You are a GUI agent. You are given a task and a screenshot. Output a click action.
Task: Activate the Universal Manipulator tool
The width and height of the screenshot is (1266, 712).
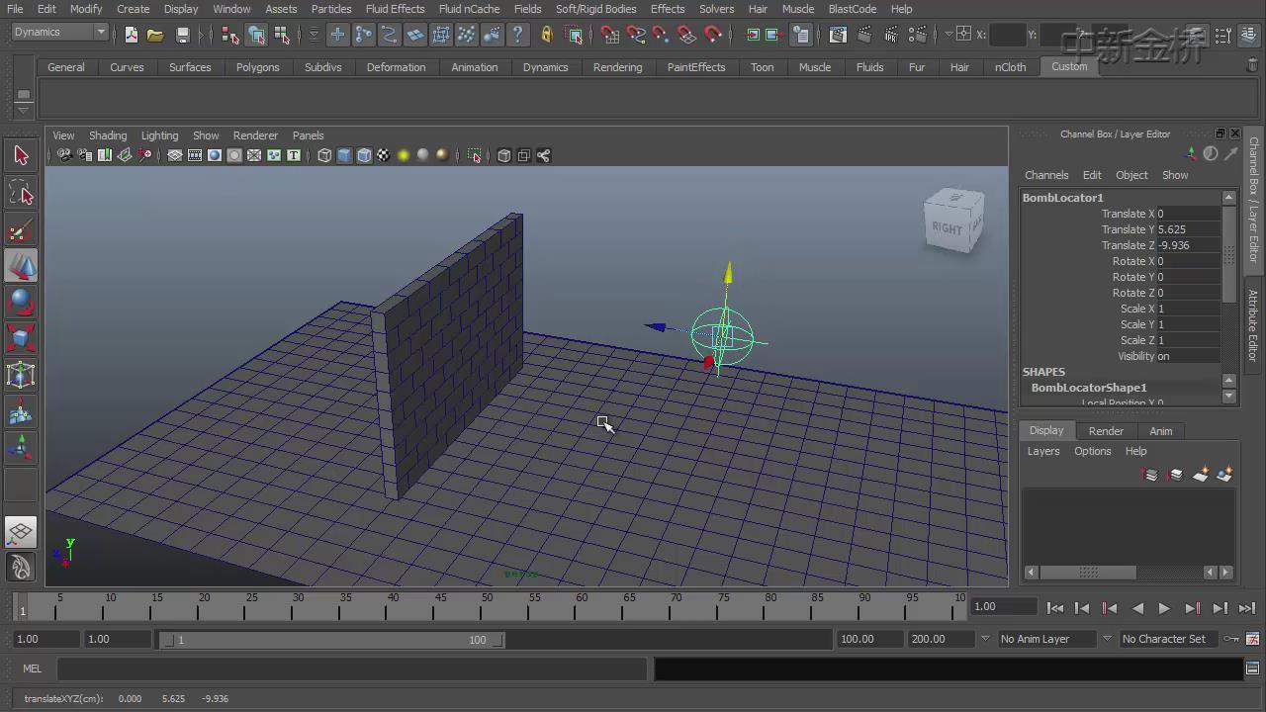[21, 376]
